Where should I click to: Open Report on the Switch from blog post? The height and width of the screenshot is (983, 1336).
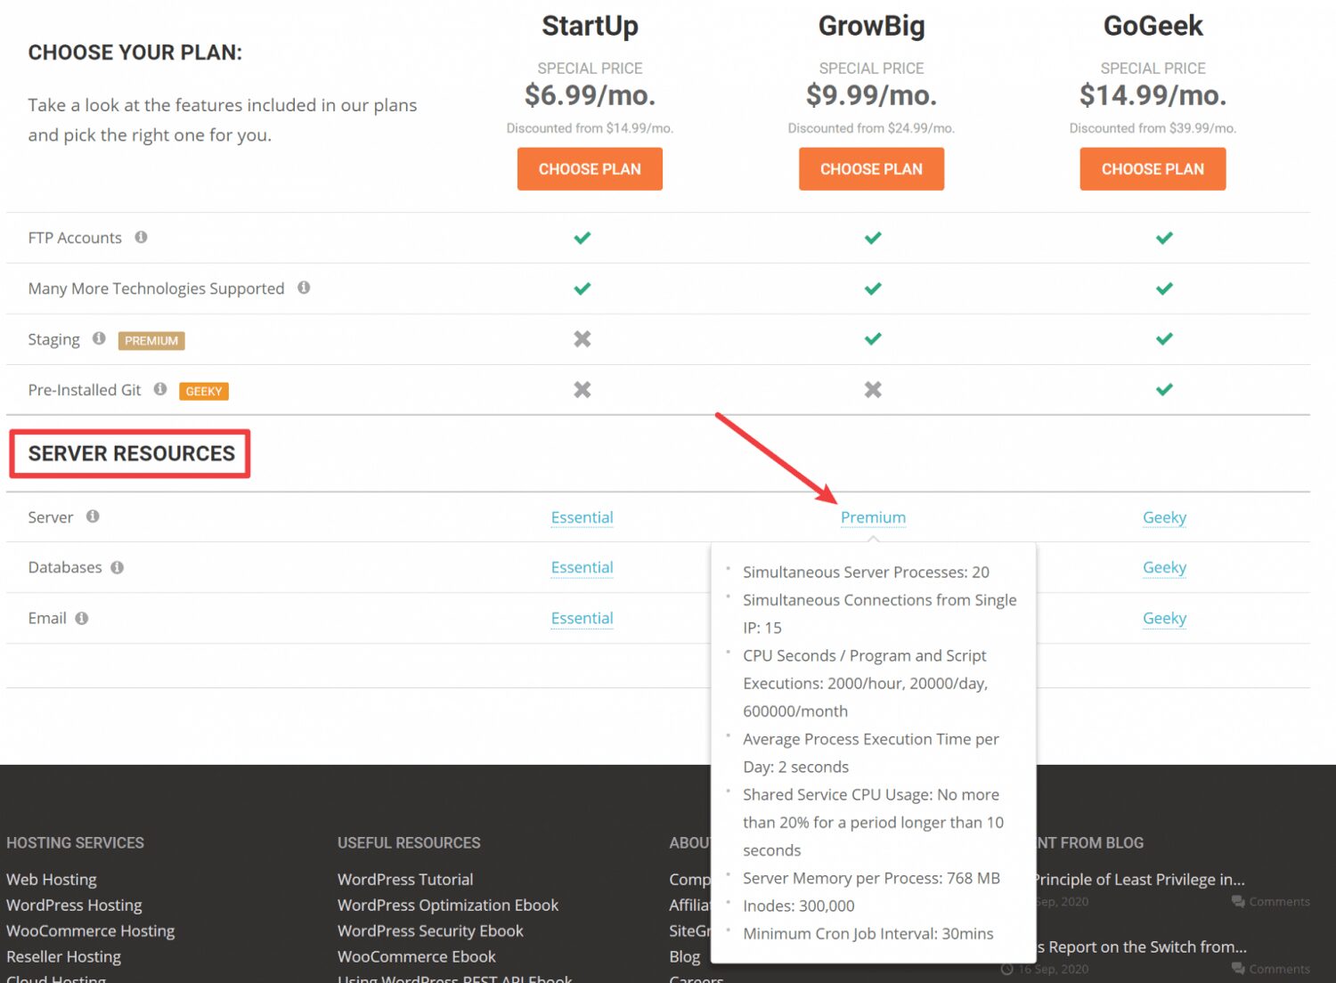(x=1141, y=947)
